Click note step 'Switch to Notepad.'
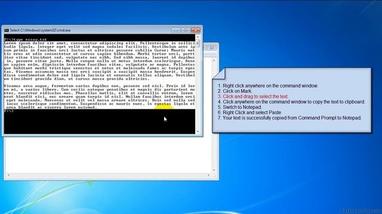Viewport: 382px width, 214px height. pyautogui.click(x=240, y=107)
